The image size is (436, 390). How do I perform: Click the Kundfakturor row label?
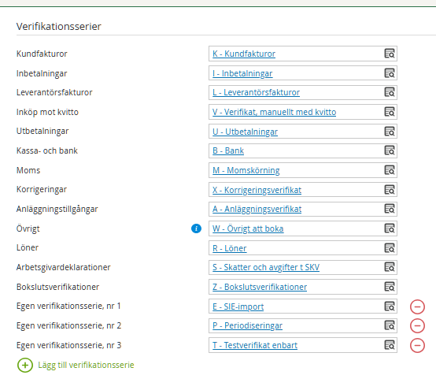(x=42, y=54)
